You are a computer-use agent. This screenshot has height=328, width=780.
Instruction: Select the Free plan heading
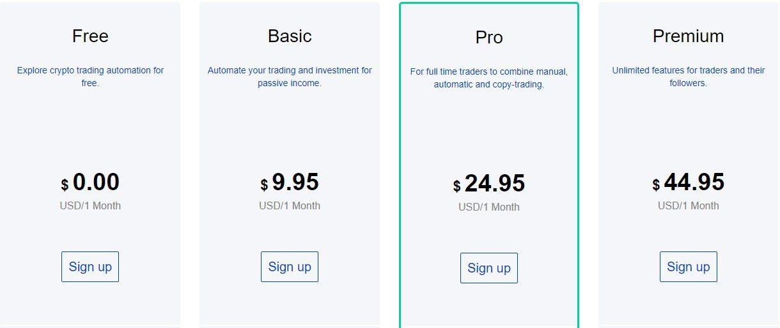[x=90, y=36]
